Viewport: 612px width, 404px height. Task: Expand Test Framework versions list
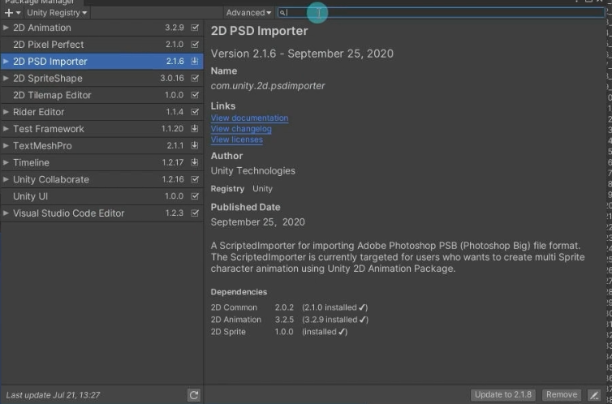(6, 129)
